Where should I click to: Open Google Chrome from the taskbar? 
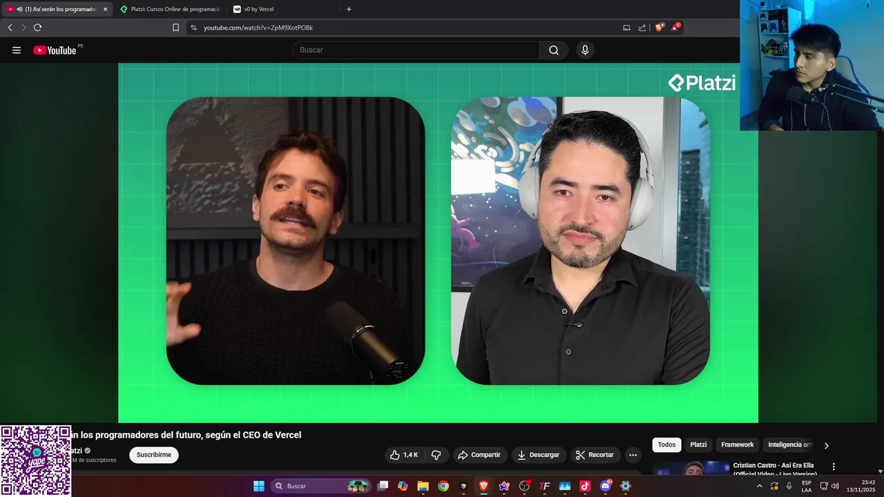(443, 486)
